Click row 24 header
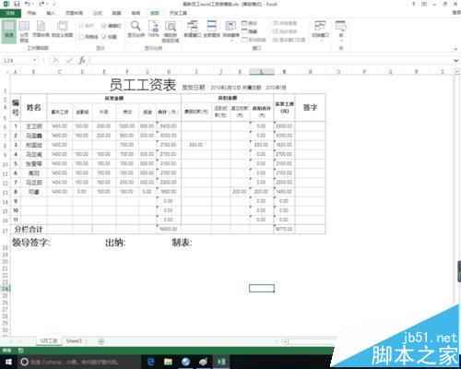This screenshot has height=369, width=461. click(6, 289)
